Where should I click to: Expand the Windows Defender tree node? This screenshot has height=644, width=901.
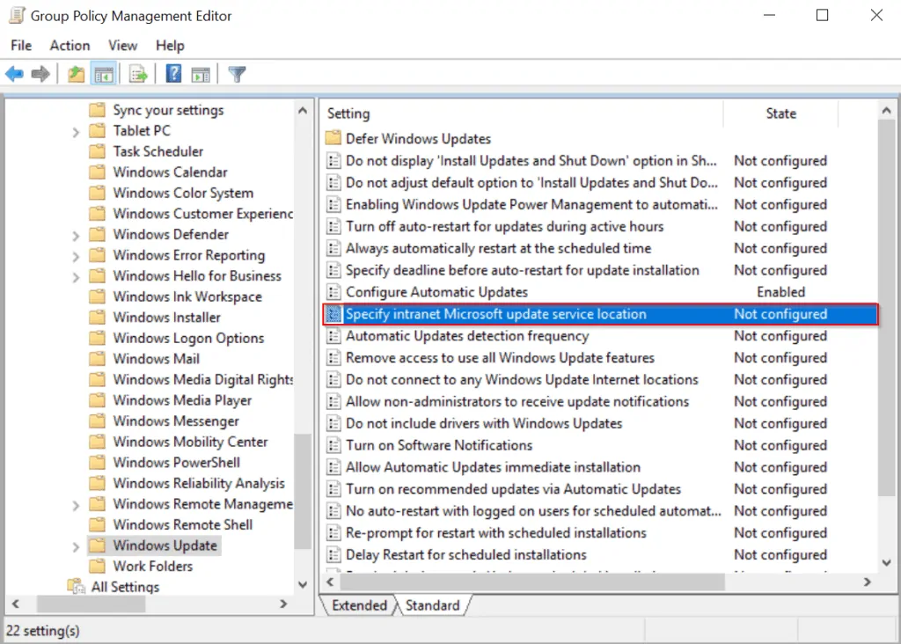tap(75, 234)
